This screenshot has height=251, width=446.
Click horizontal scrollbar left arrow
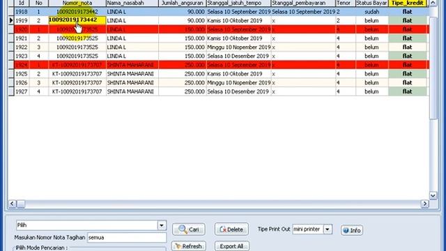click(12, 204)
